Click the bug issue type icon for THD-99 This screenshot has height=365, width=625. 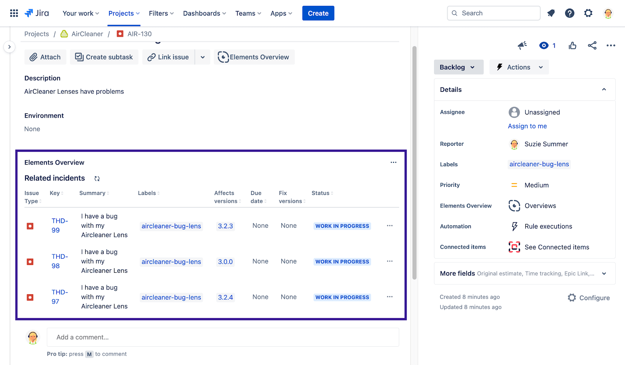tap(30, 226)
